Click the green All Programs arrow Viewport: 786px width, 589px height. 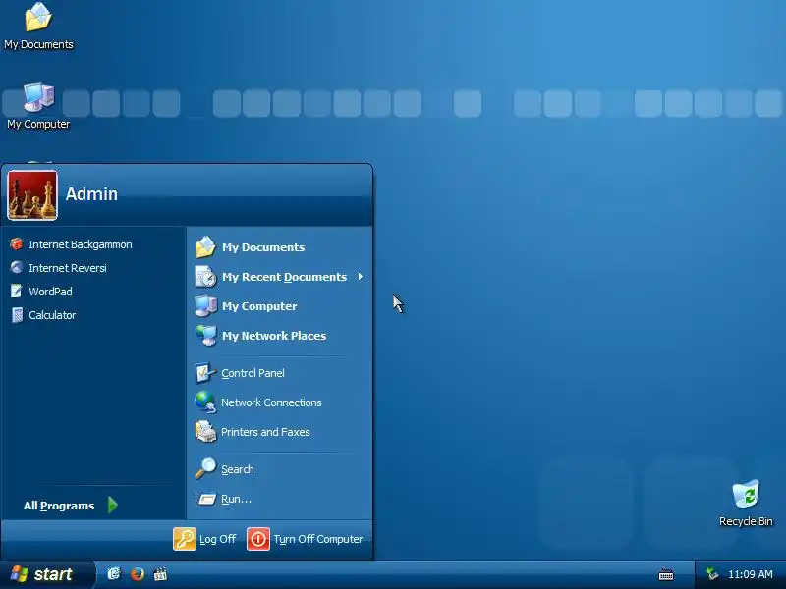pyautogui.click(x=113, y=505)
